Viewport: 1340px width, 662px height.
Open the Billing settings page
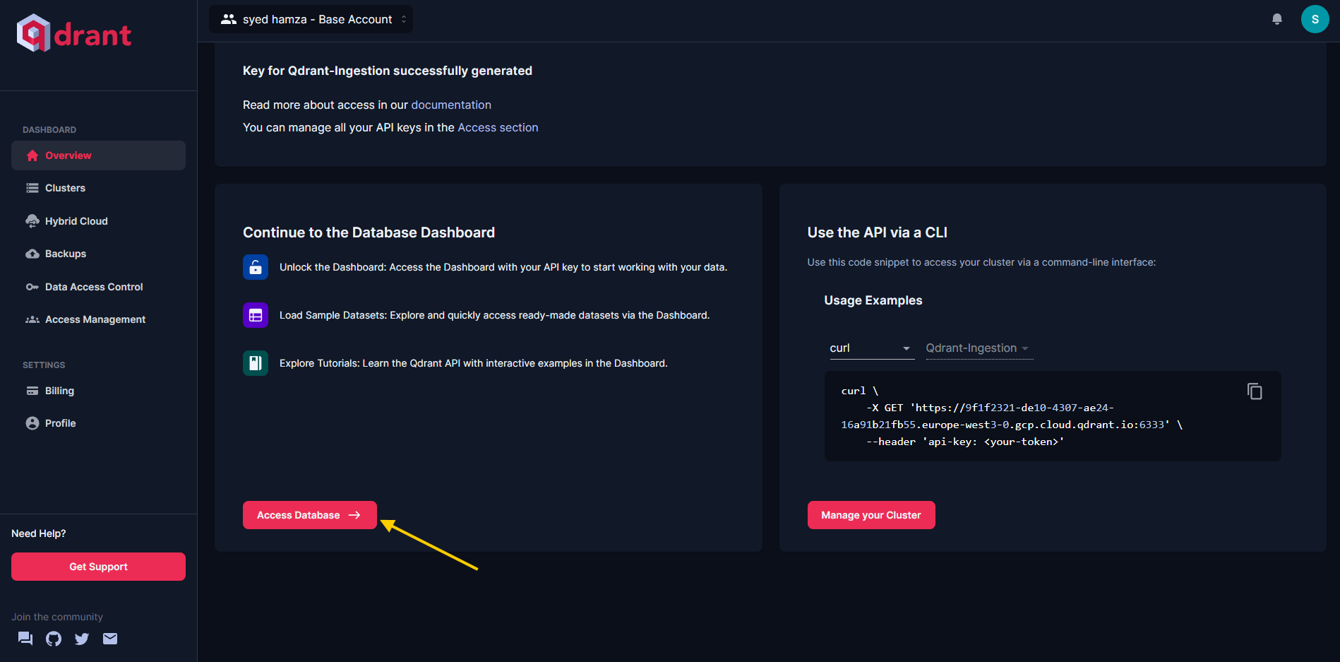tap(59, 391)
